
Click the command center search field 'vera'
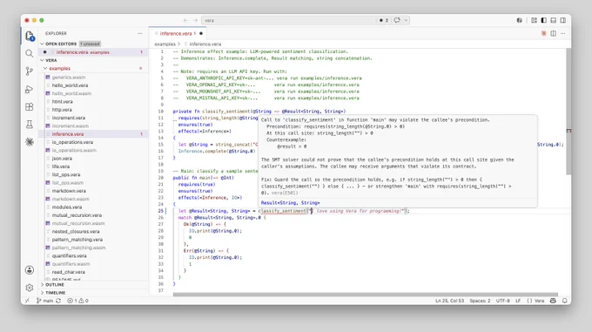289,20
